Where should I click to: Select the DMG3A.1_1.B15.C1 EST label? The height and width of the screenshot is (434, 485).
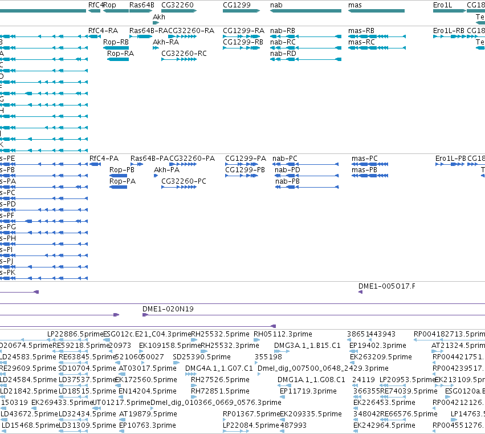[307, 346]
